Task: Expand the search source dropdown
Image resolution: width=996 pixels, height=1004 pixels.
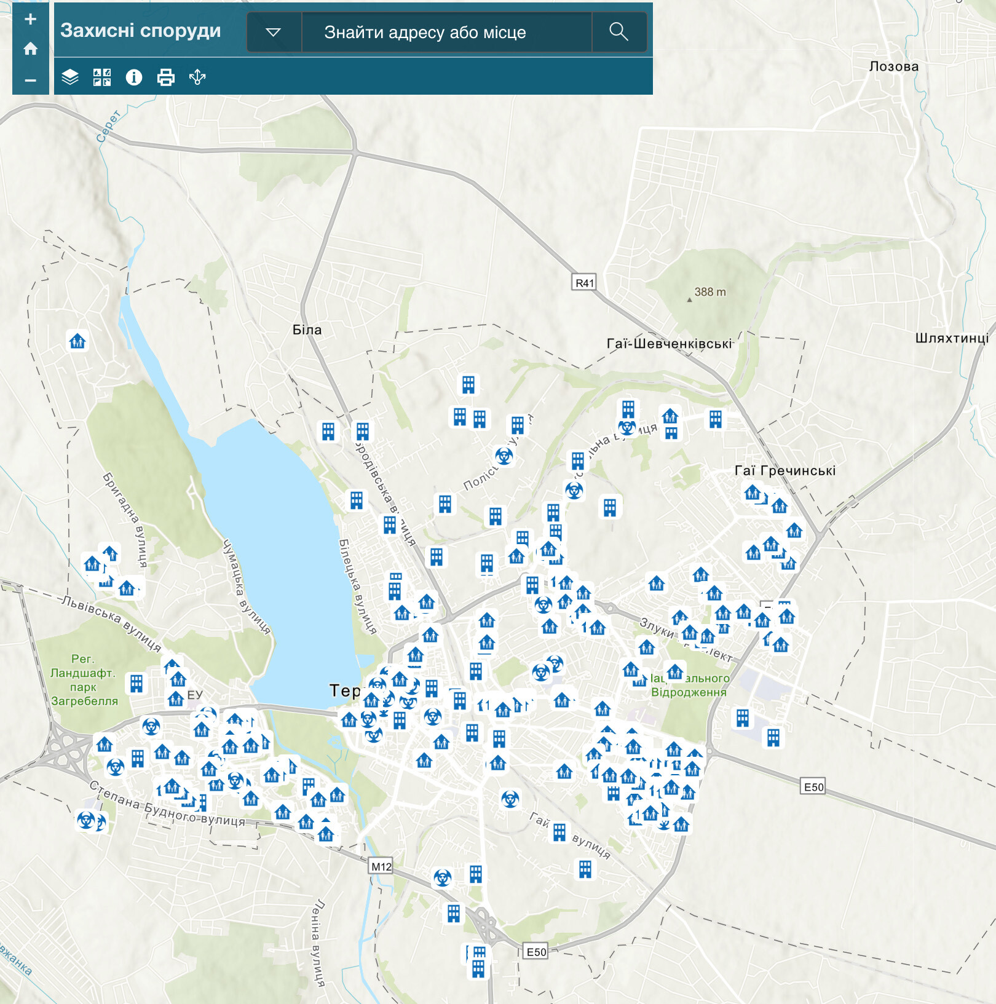Action: pos(274,32)
